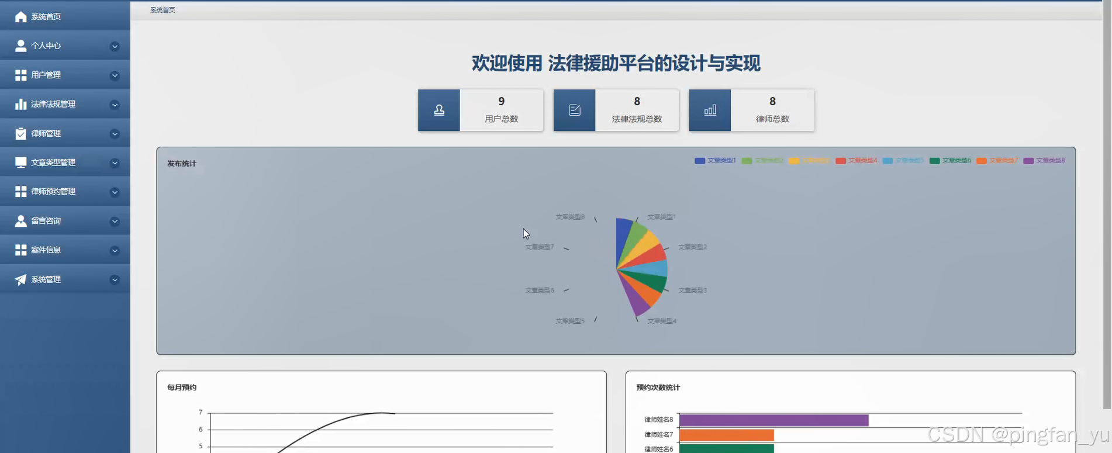Image resolution: width=1112 pixels, height=453 pixels.
Task: Click the clipboard check icon for 律师管理
Action: click(x=20, y=133)
